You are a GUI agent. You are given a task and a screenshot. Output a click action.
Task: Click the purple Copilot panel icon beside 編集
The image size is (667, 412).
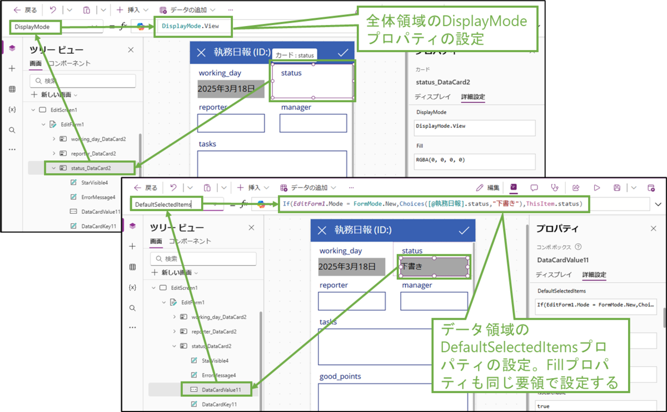514,188
